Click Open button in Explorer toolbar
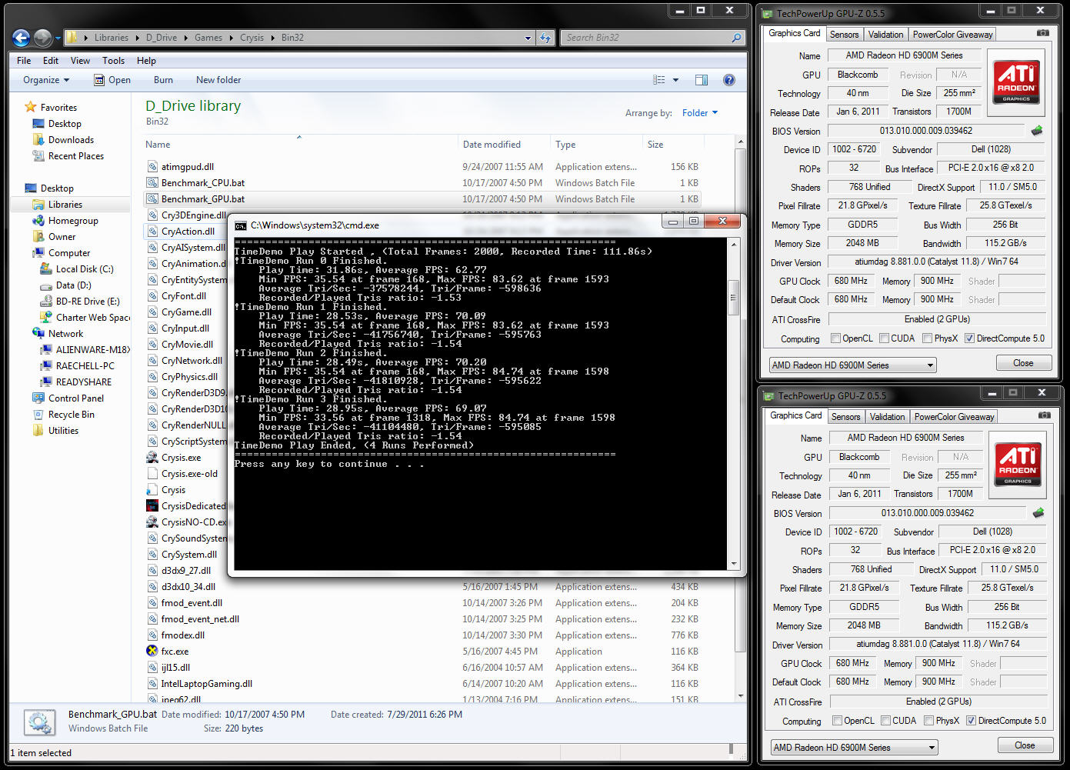Screen dimensions: 1070x770 [x=112, y=80]
